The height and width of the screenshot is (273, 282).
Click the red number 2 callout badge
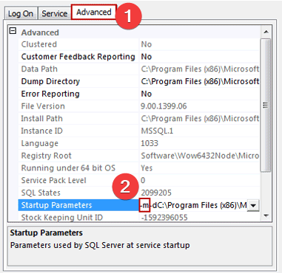click(125, 187)
